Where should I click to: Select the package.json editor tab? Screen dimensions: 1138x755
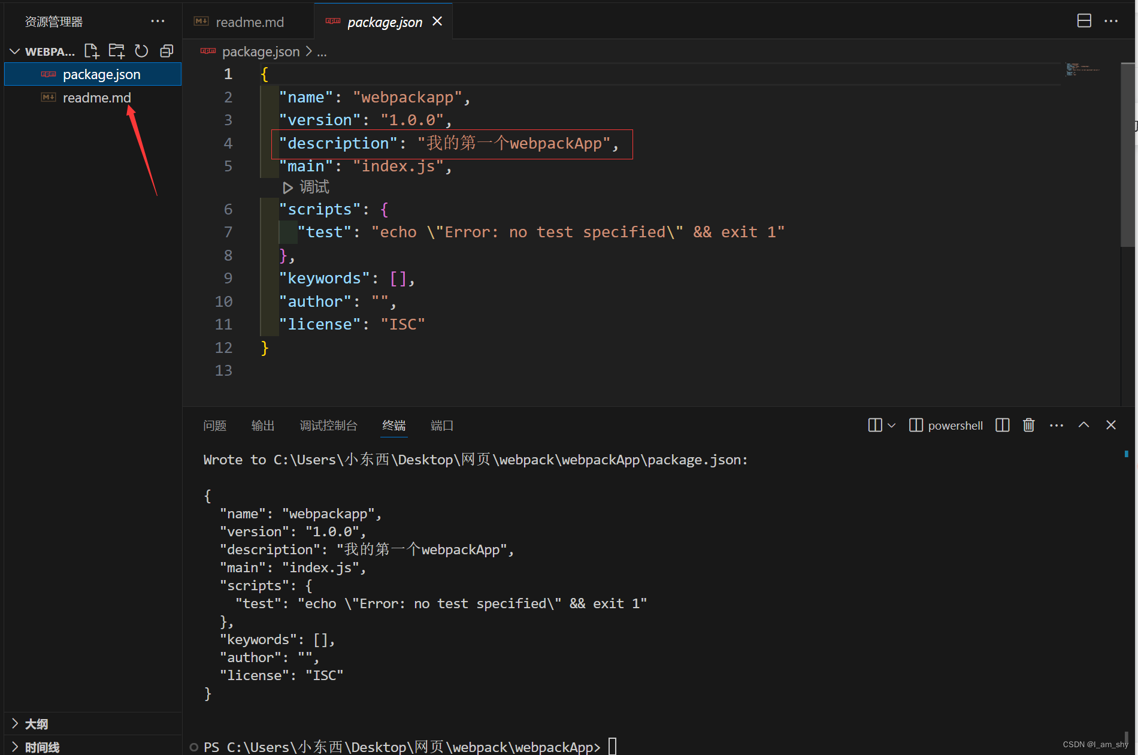(x=384, y=22)
